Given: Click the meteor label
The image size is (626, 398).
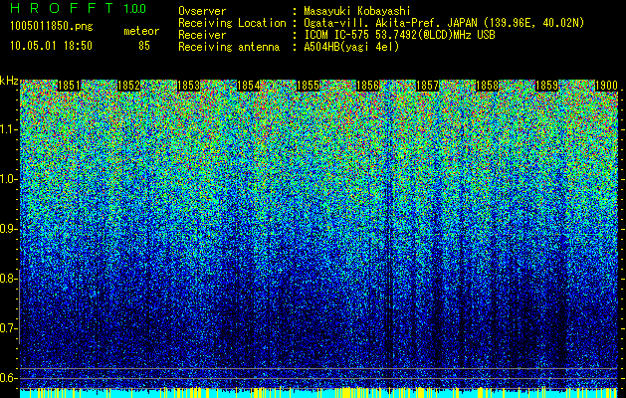Looking at the screenshot, I should pyautogui.click(x=141, y=31).
